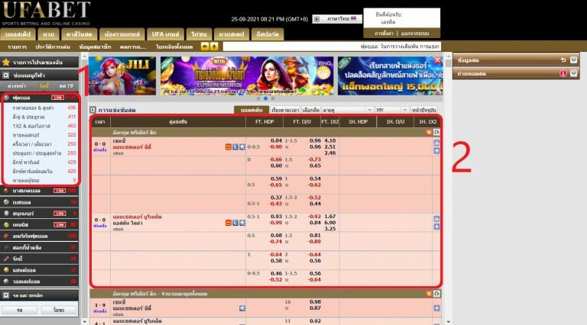Screen dimensions: 587x325
Task: Click the 4.10 odds in FT. 1X2 column
Action: pos(330,140)
